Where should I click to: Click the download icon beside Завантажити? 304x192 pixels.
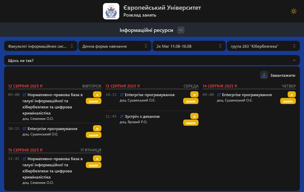(x=264, y=75)
